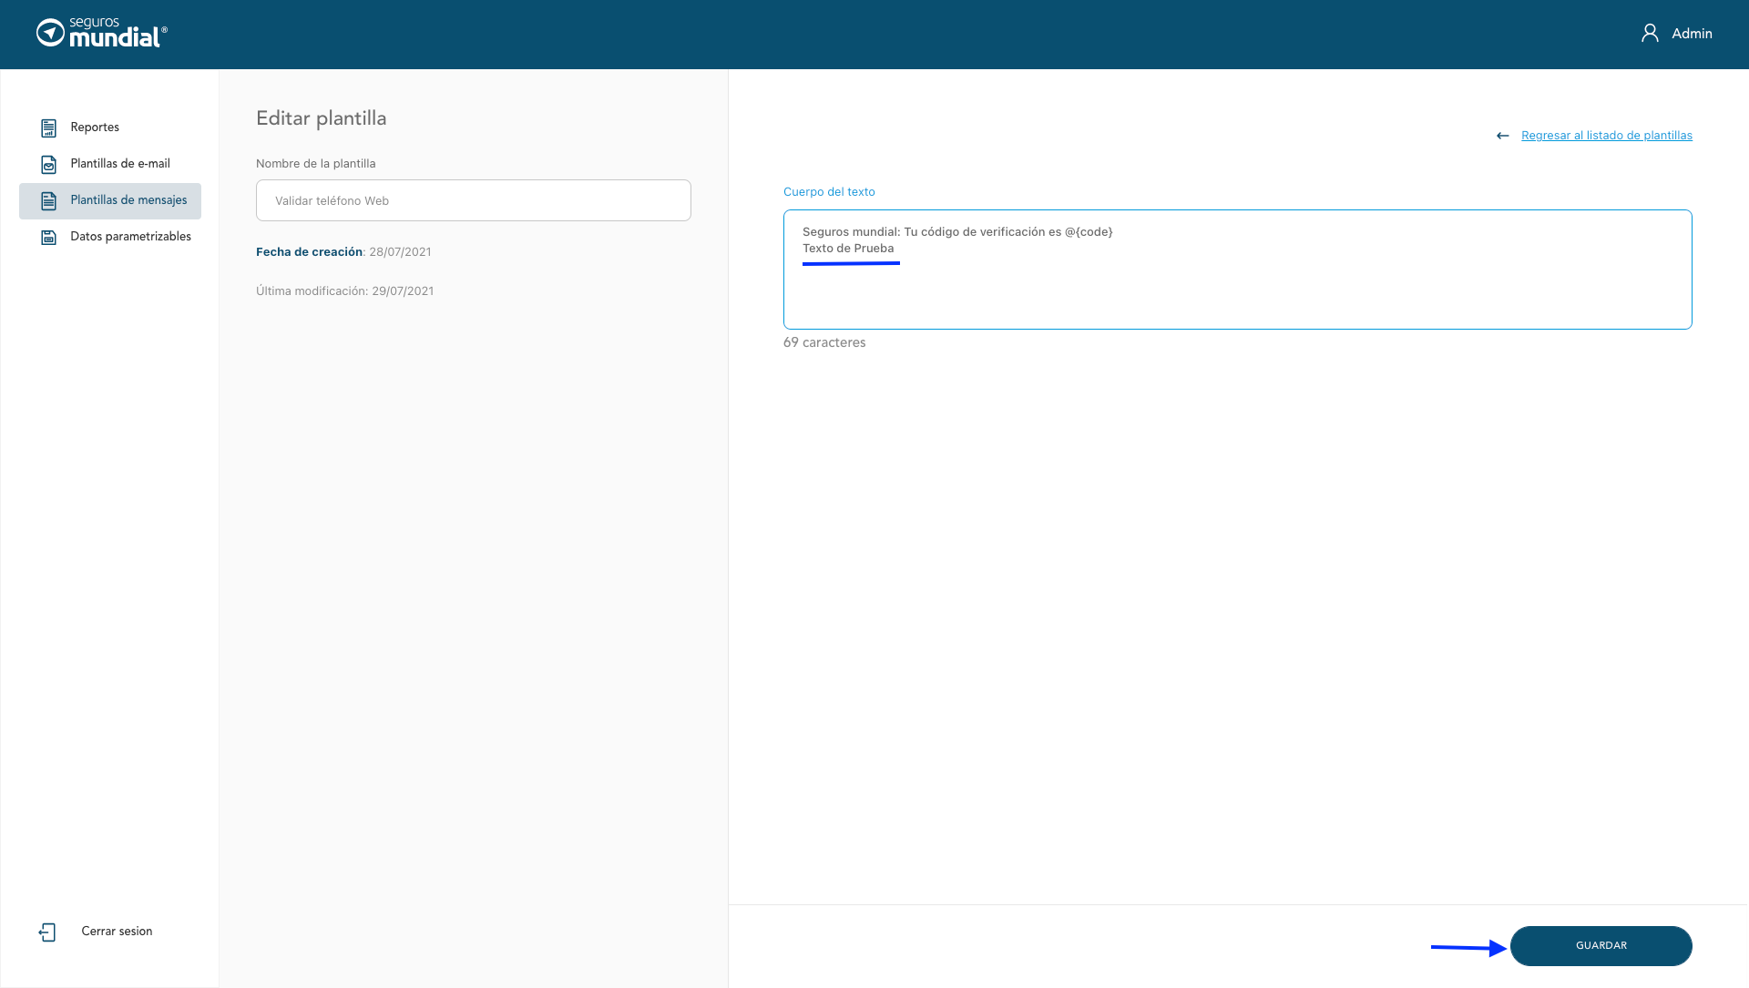This screenshot has height=988, width=1749.
Task: Click the Cerrar sesion logout icon
Action: click(x=47, y=932)
